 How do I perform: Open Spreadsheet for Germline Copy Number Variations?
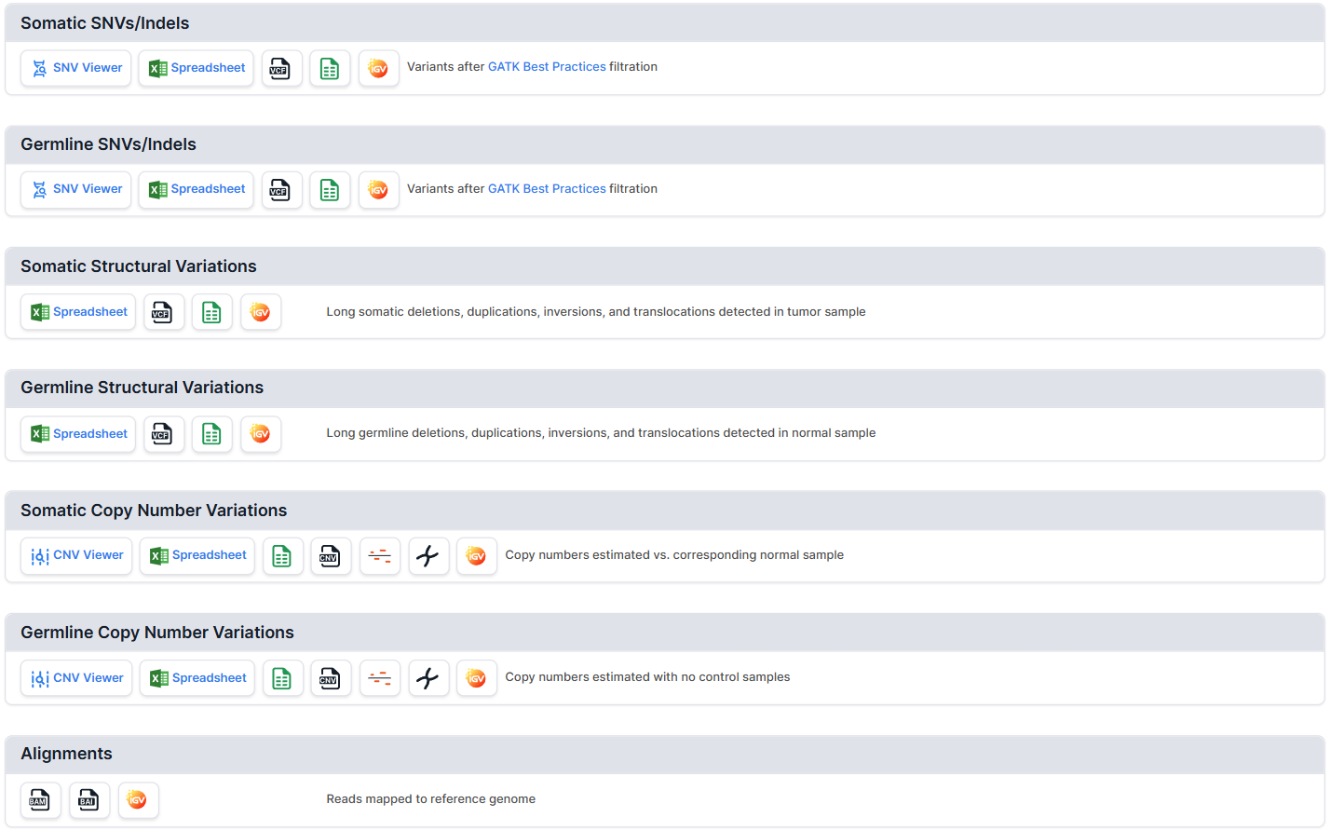click(x=197, y=678)
